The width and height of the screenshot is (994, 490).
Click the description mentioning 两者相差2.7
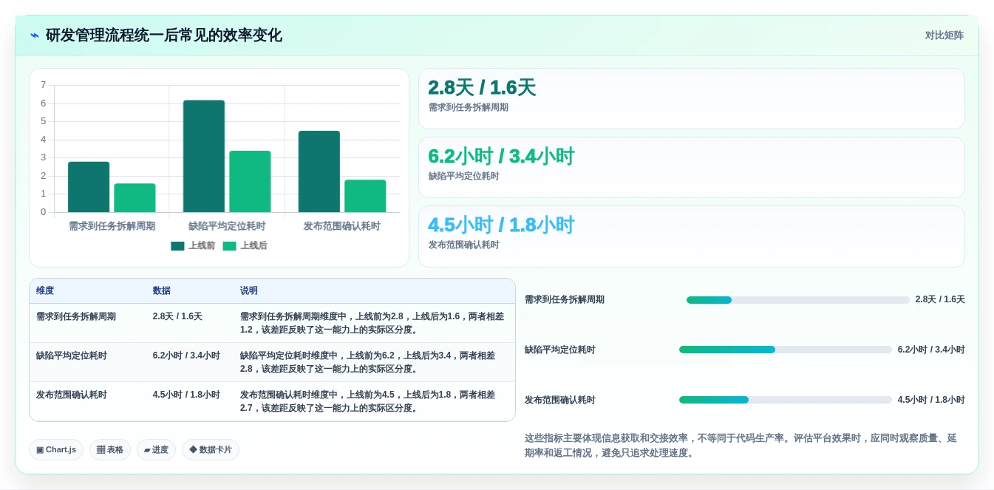coord(368,401)
